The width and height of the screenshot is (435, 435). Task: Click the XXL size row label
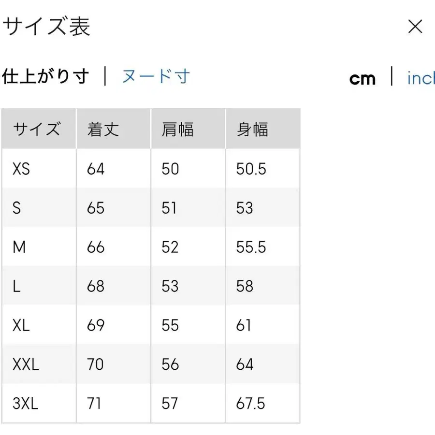tap(25, 364)
